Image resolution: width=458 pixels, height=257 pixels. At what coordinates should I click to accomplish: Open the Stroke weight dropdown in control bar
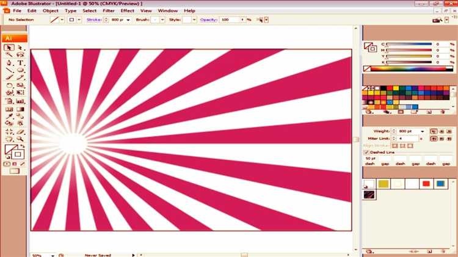click(x=128, y=20)
